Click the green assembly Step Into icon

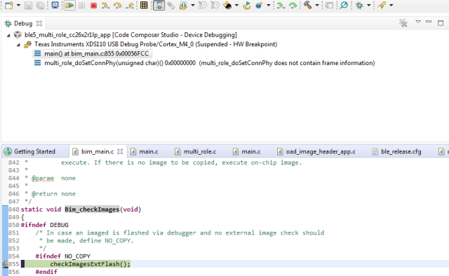pos(281,5)
